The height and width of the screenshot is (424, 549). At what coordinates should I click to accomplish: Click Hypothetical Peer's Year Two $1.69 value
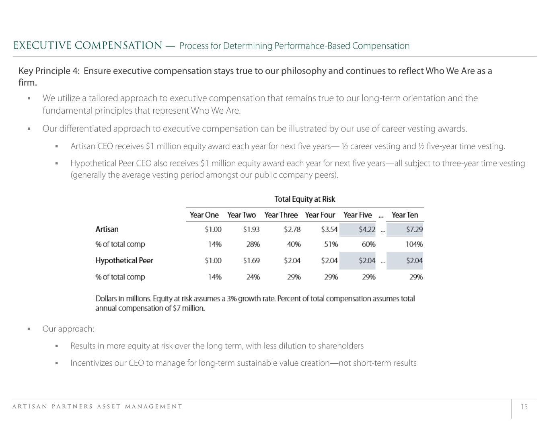[251, 260]
